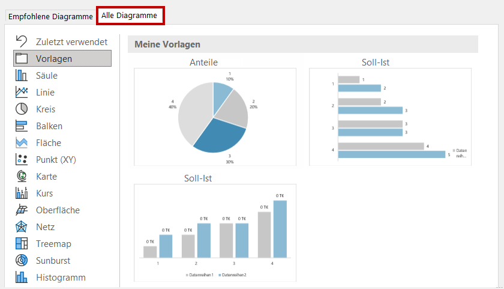
Task: Select the Netz radar chart icon
Action: pos(22,227)
